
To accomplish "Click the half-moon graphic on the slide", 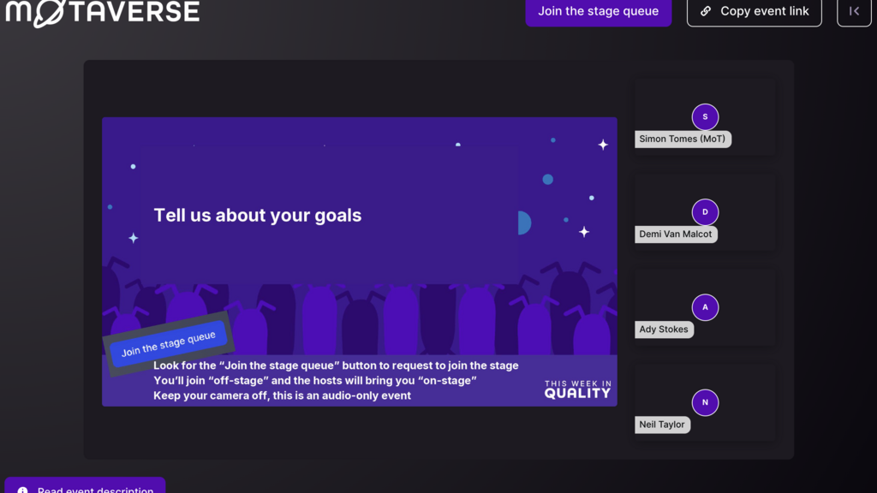I will click(x=524, y=223).
